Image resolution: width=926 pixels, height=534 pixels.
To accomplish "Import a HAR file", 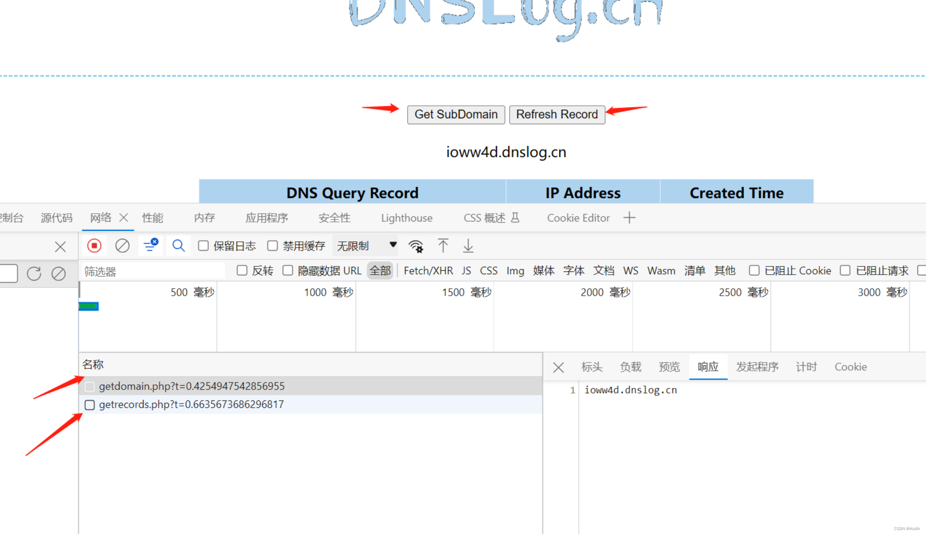I will pyautogui.click(x=443, y=246).
